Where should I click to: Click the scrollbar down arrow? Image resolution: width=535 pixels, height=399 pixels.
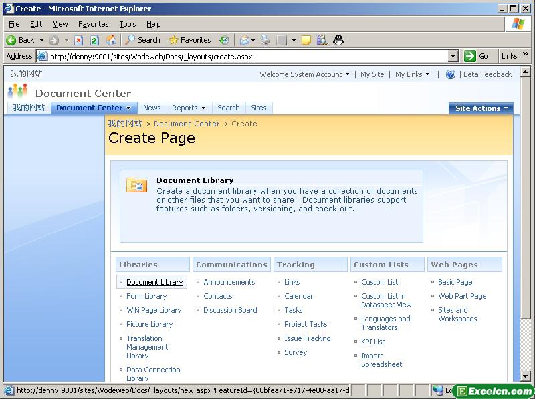click(x=525, y=376)
